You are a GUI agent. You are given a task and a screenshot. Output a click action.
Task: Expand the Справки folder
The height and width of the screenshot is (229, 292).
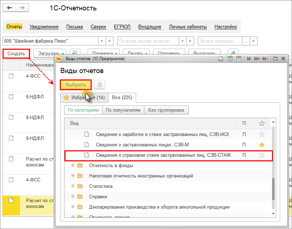click(73, 197)
